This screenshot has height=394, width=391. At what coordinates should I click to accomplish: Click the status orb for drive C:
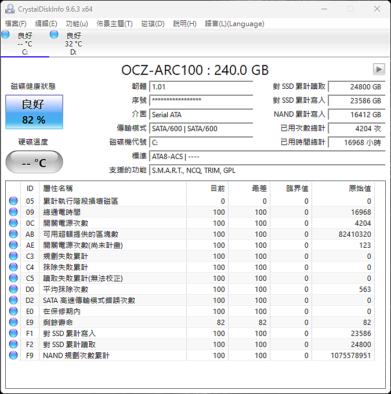6,35
